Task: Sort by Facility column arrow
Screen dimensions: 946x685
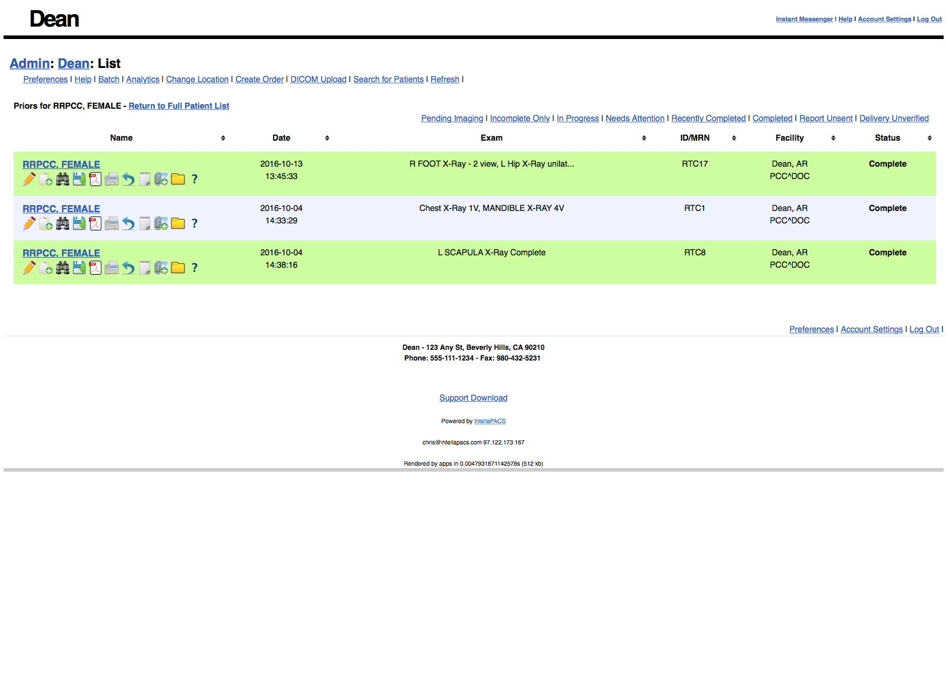Action: point(833,138)
